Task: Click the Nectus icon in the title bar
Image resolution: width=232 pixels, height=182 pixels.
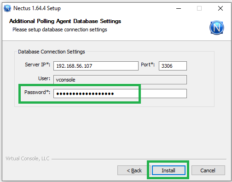Action: pyautogui.click(x=7, y=8)
